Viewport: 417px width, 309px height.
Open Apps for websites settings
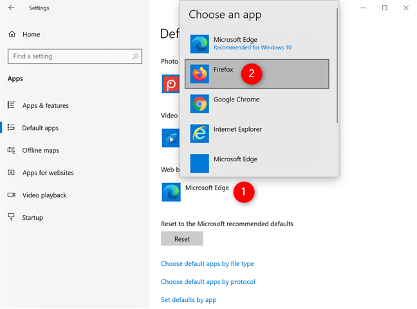click(x=48, y=173)
